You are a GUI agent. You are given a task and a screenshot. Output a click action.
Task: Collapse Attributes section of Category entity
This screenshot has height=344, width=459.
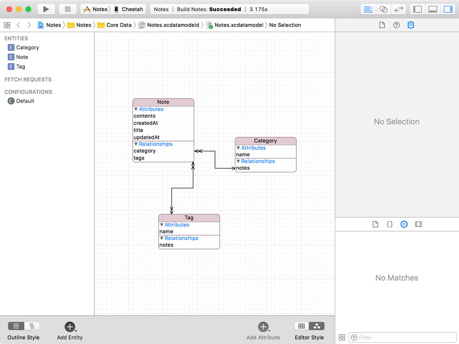tap(238, 148)
